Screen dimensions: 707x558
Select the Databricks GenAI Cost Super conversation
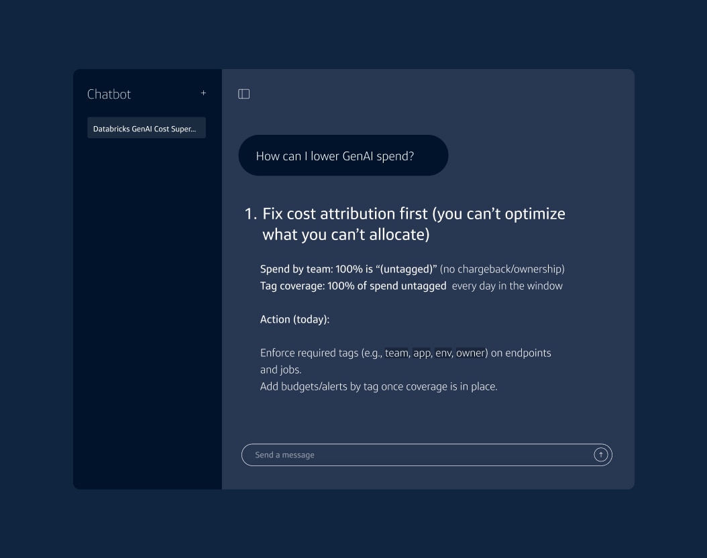pyautogui.click(x=146, y=127)
